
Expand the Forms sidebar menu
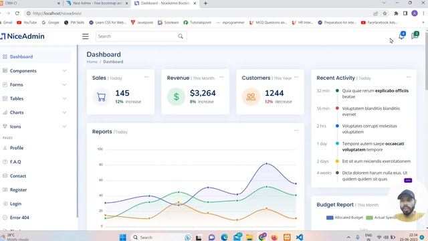pos(35,85)
